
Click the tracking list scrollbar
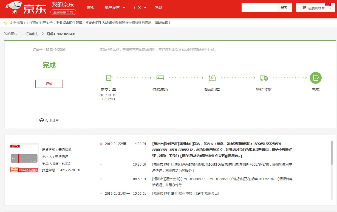tap(332, 153)
